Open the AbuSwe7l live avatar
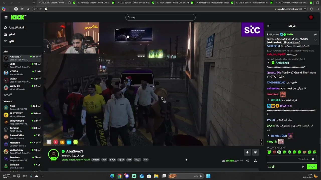 click(x=53, y=155)
